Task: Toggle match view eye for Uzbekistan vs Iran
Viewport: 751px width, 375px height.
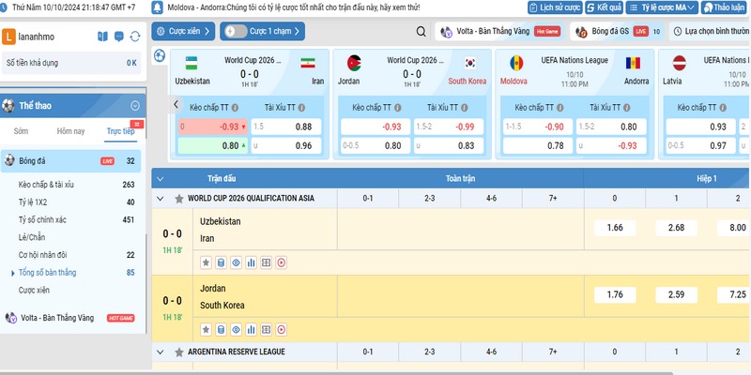Action: [x=237, y=262]
